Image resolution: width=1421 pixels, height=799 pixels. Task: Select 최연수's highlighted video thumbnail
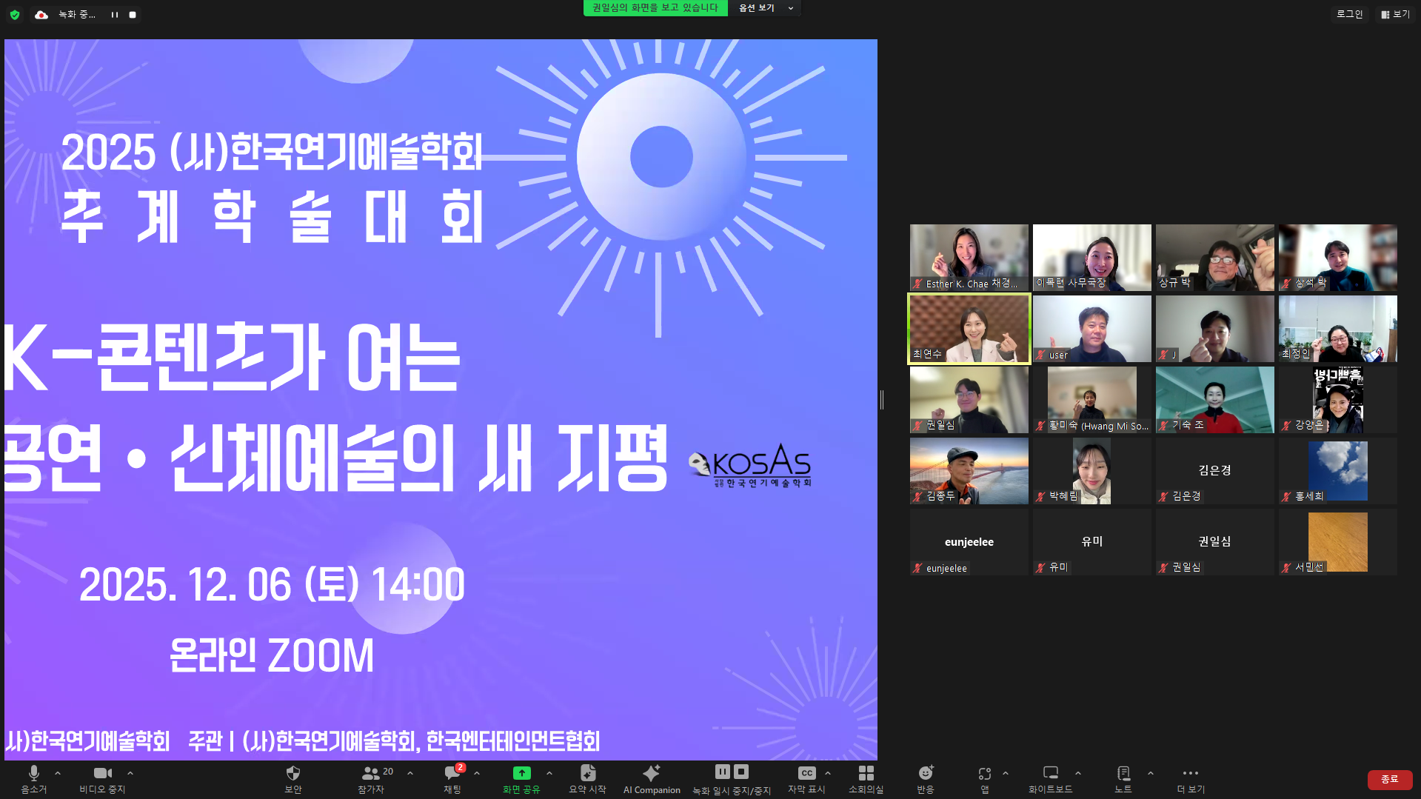tap(969, 329)
